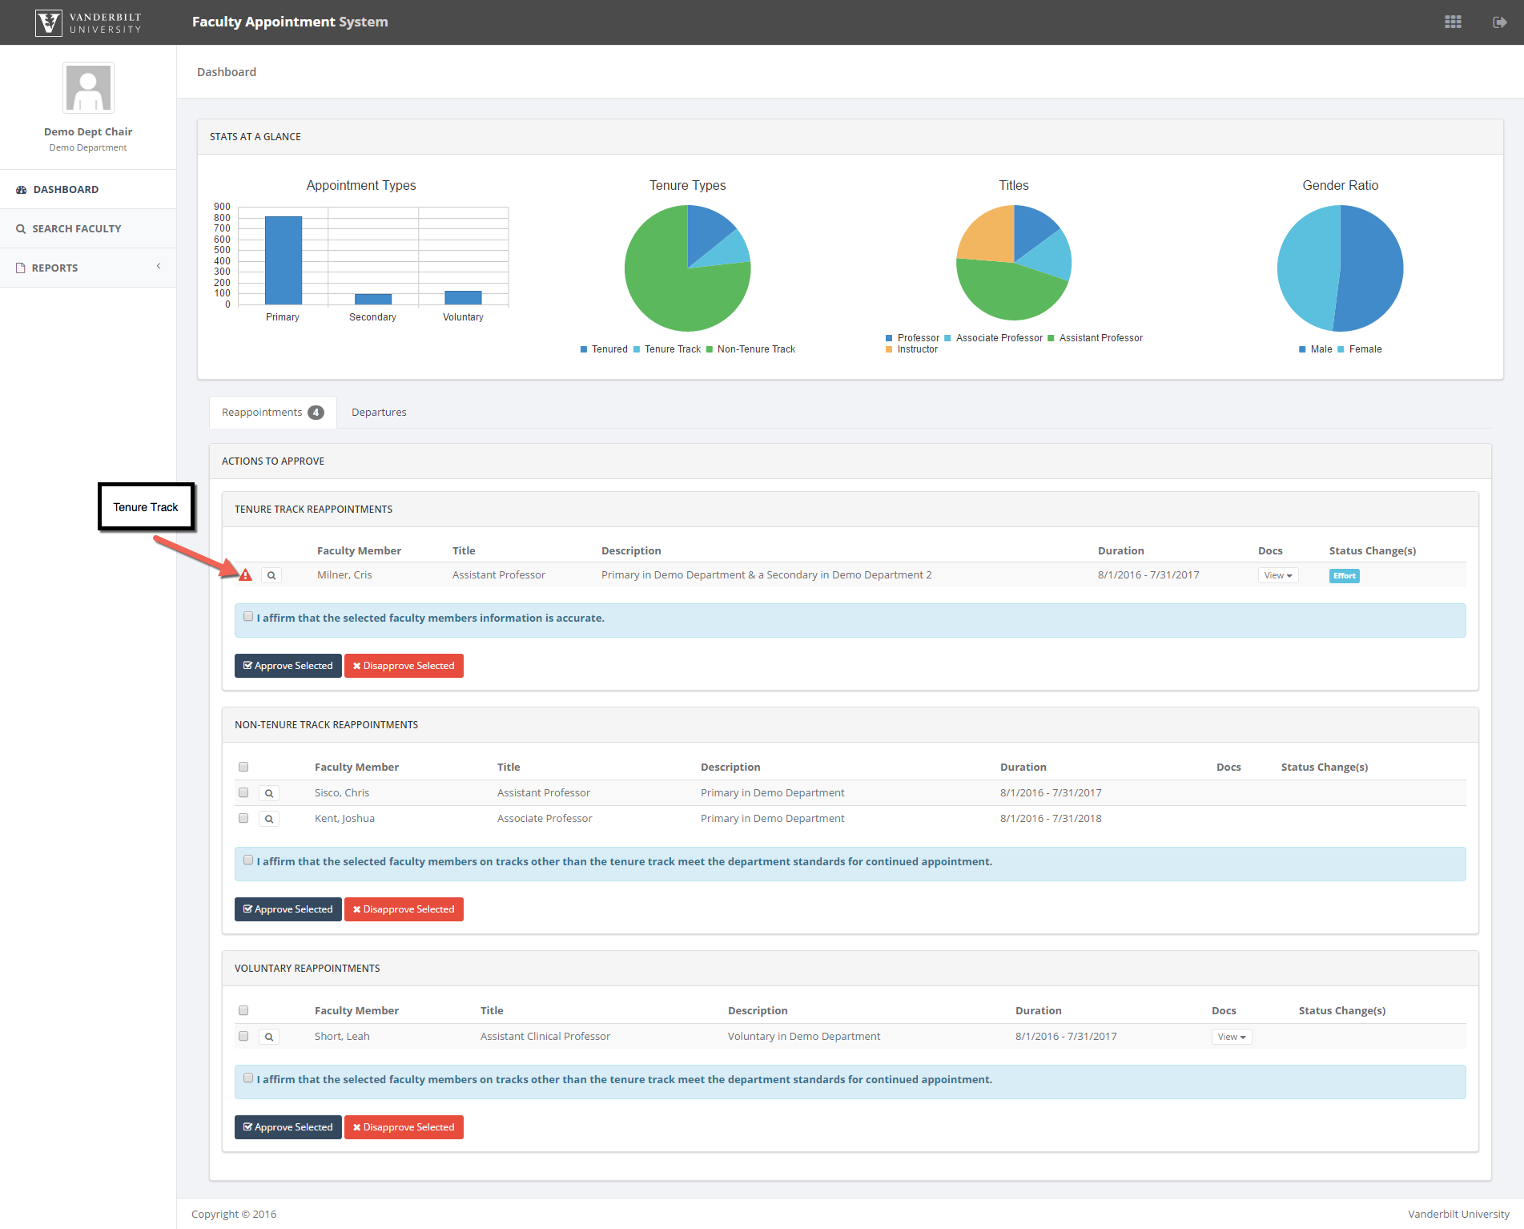Open the View docs dropdown for Milner, Cris

pyautogui.click(x=1277, y=575)
